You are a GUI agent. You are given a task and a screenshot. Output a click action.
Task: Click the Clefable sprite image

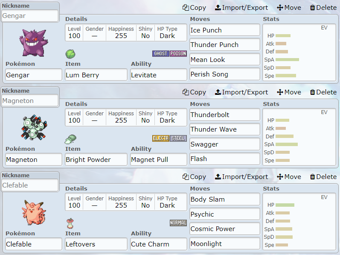tap(34, 212)
